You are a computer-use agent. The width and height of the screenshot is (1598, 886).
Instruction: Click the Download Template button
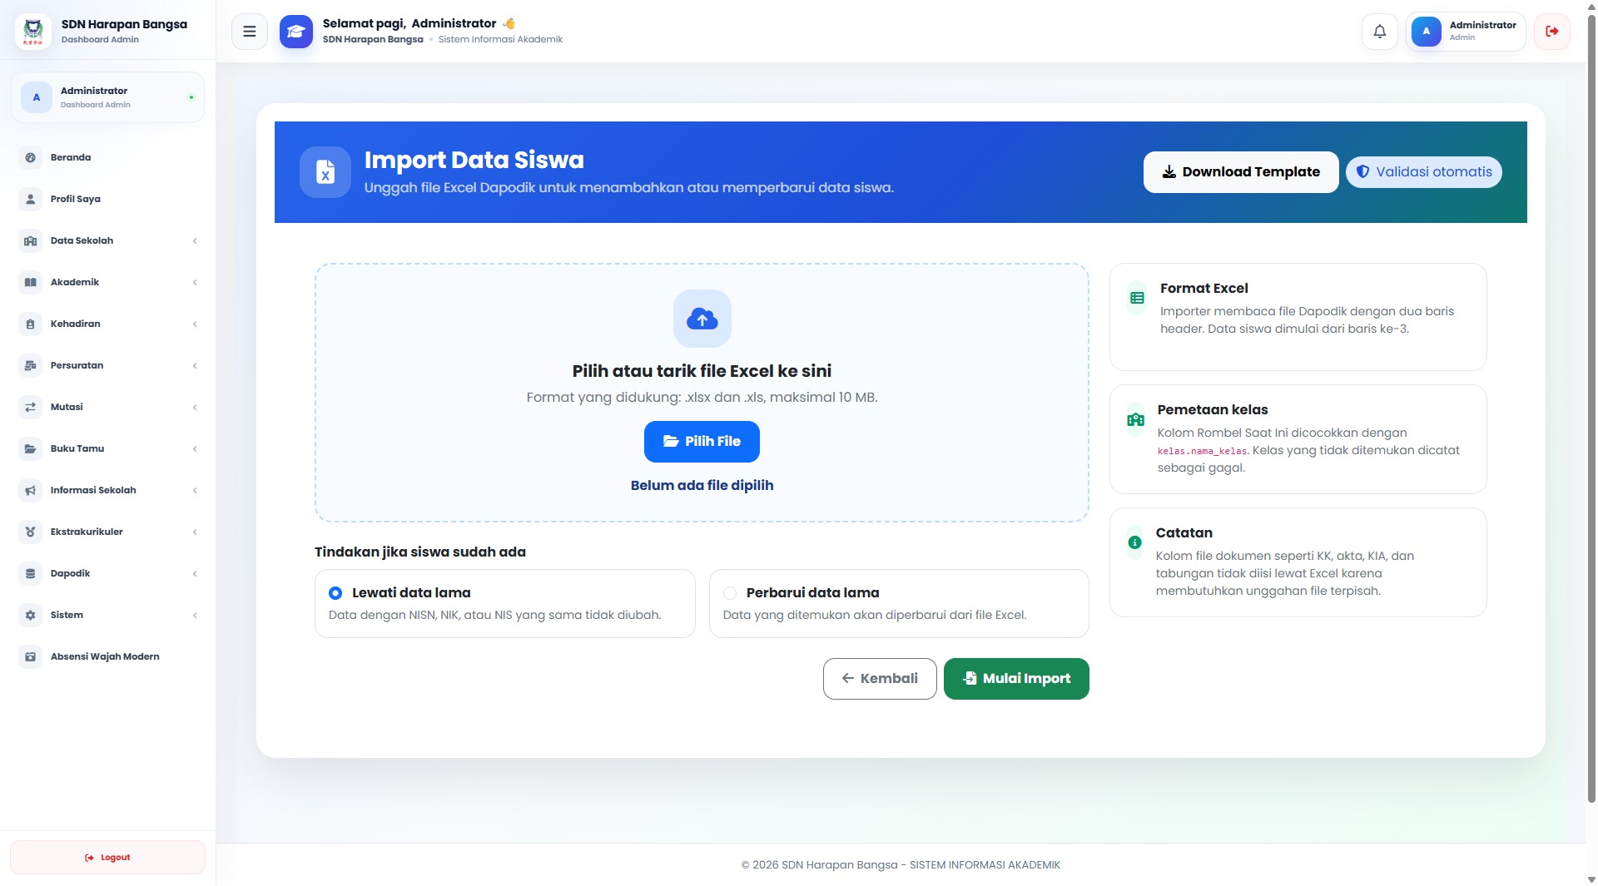point(1240,172)
